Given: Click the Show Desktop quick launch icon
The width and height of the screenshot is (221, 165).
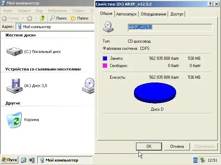Looking at the screenshot, I should pos(32,160).
